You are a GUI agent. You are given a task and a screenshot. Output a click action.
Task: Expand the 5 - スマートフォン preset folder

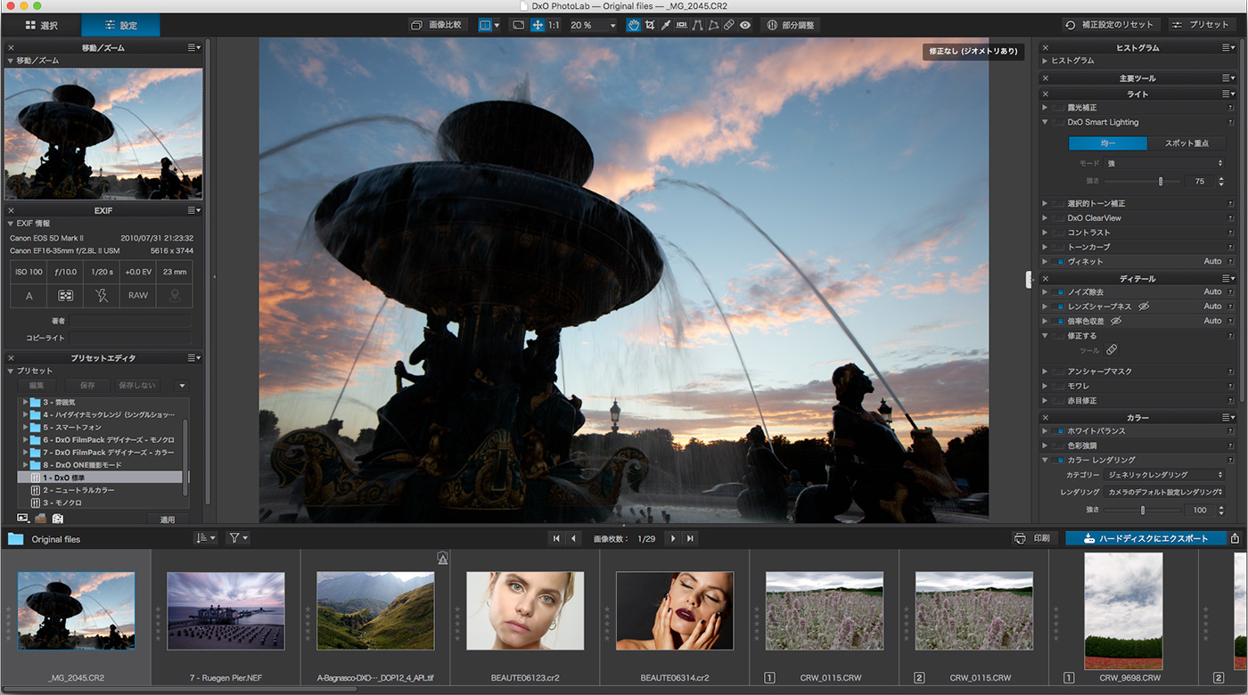[x=26, y=428]
